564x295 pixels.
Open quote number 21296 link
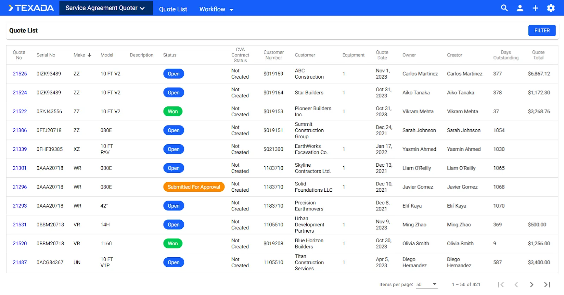[20, 187]
